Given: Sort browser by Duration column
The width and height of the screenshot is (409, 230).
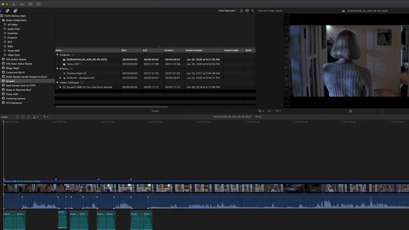Looking at the screenshot, I should coord(174,50).
